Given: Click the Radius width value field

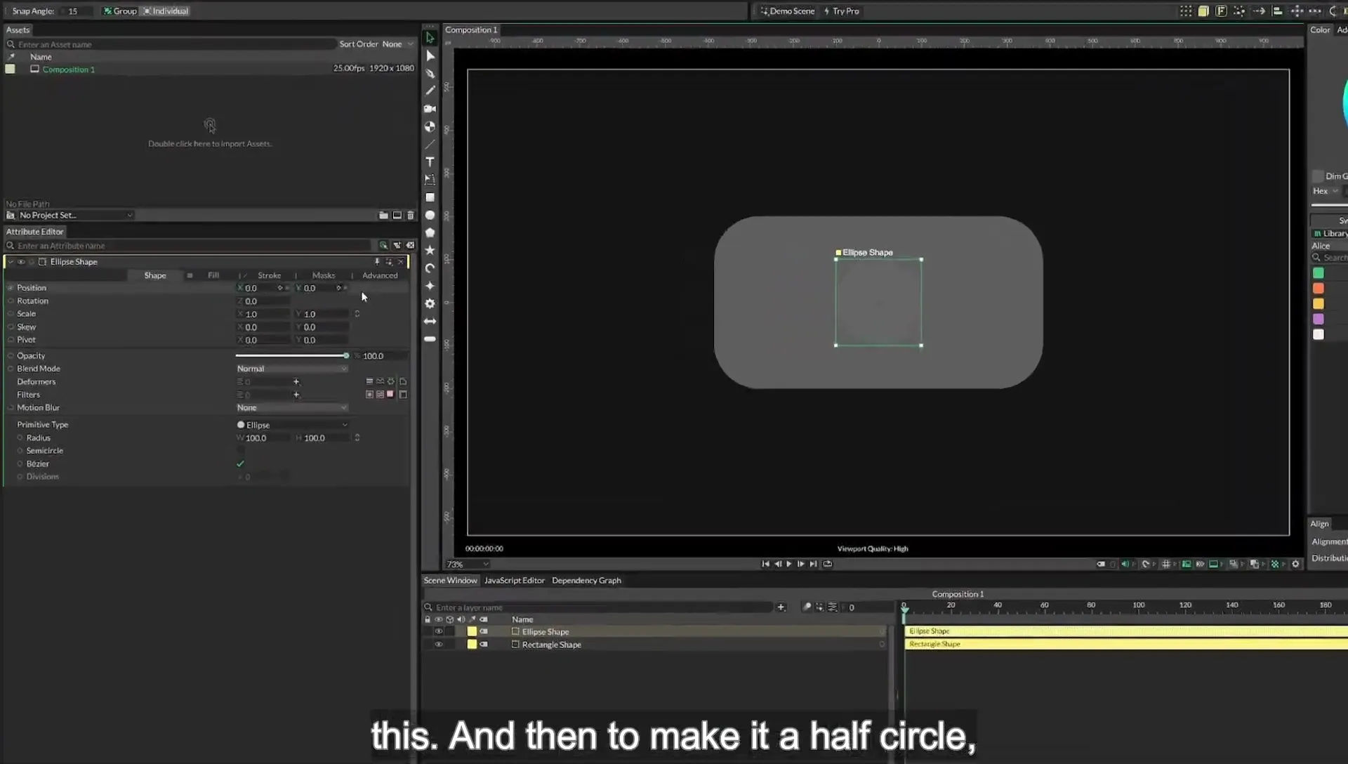Looking at the screenshot, I should click(x=263, y=438).
